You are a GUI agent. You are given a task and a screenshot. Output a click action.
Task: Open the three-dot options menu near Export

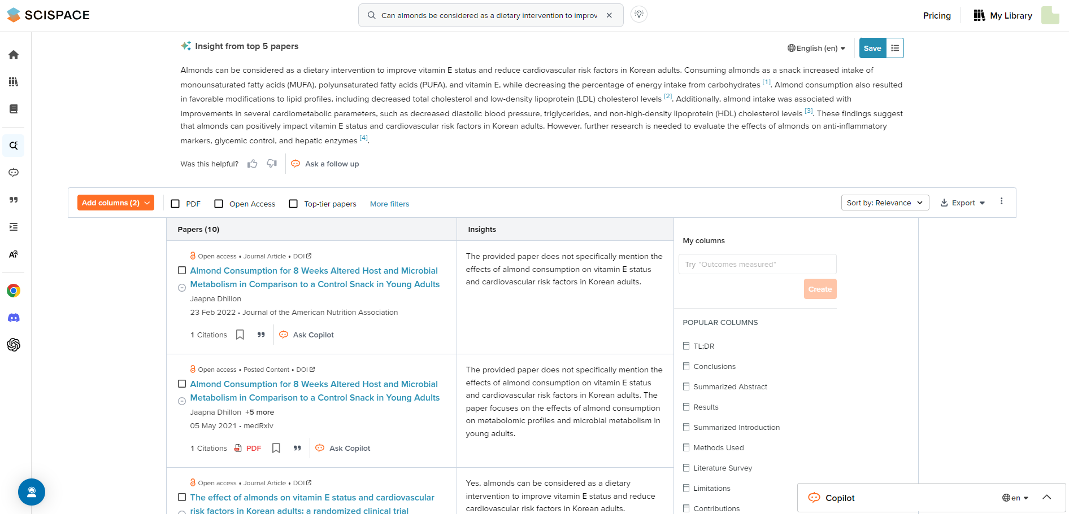click(x=1001, y=201)
